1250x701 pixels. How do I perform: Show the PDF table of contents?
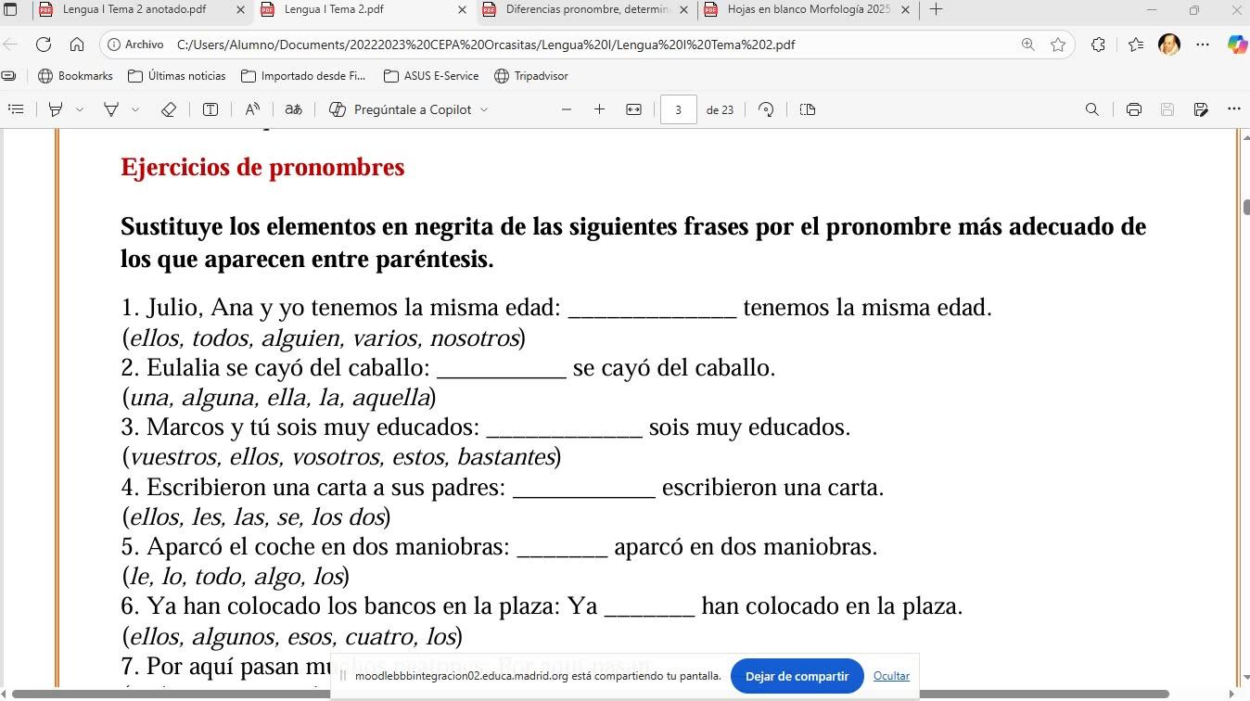tap(16, 109)
